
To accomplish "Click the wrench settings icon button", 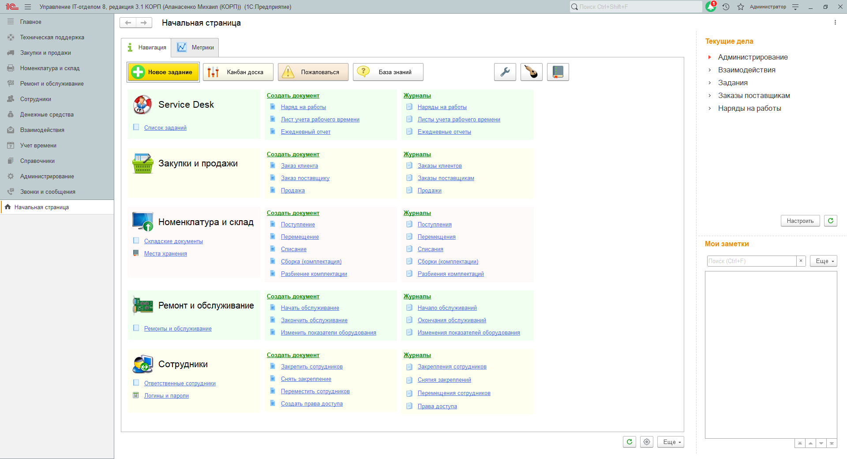I will point(505,72).
